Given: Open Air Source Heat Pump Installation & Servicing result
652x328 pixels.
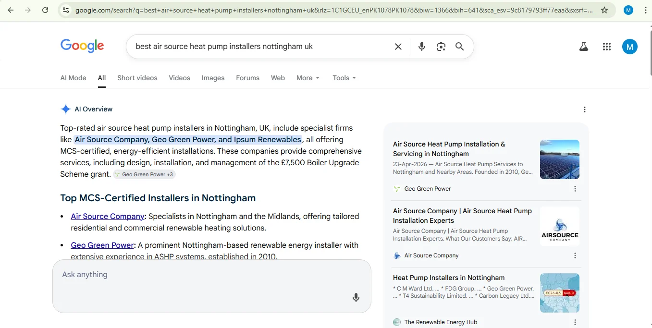Looking at the screenshot, I should click(449, 149).
